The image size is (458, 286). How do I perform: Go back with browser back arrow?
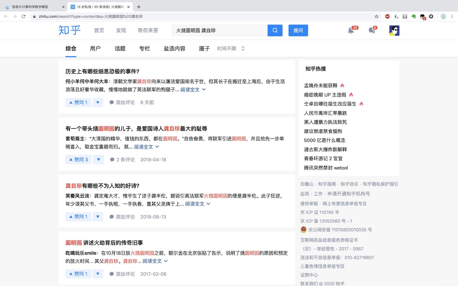[6, 16]
